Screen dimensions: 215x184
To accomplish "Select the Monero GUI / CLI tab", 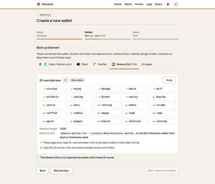I will [124, 64].
